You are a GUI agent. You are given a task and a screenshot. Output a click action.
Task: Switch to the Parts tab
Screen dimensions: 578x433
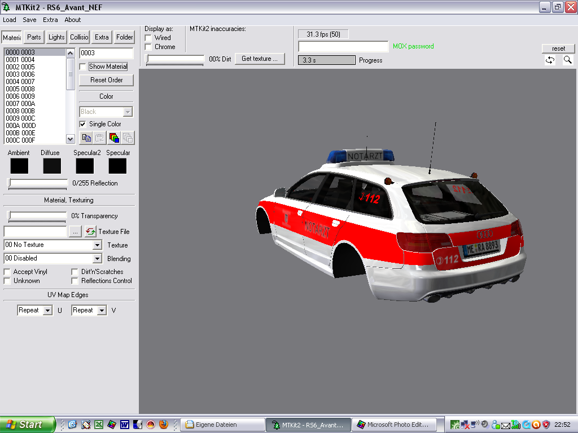tap(34, 37)
